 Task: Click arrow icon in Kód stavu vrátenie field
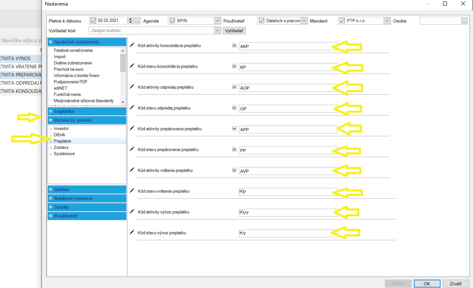click(241, 191)
